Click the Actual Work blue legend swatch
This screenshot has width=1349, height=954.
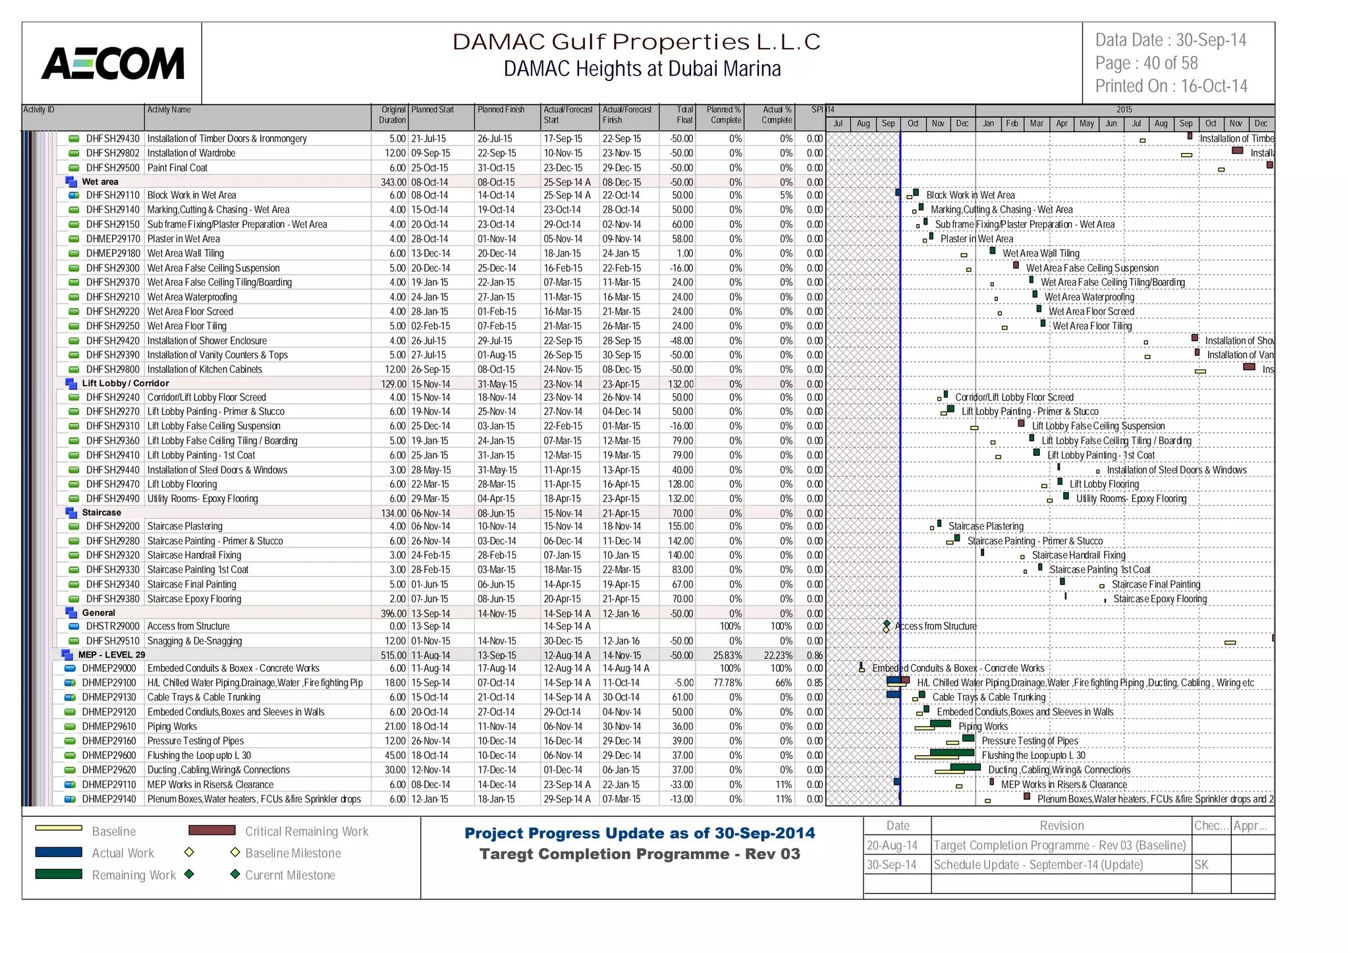(x=59, y=853)
